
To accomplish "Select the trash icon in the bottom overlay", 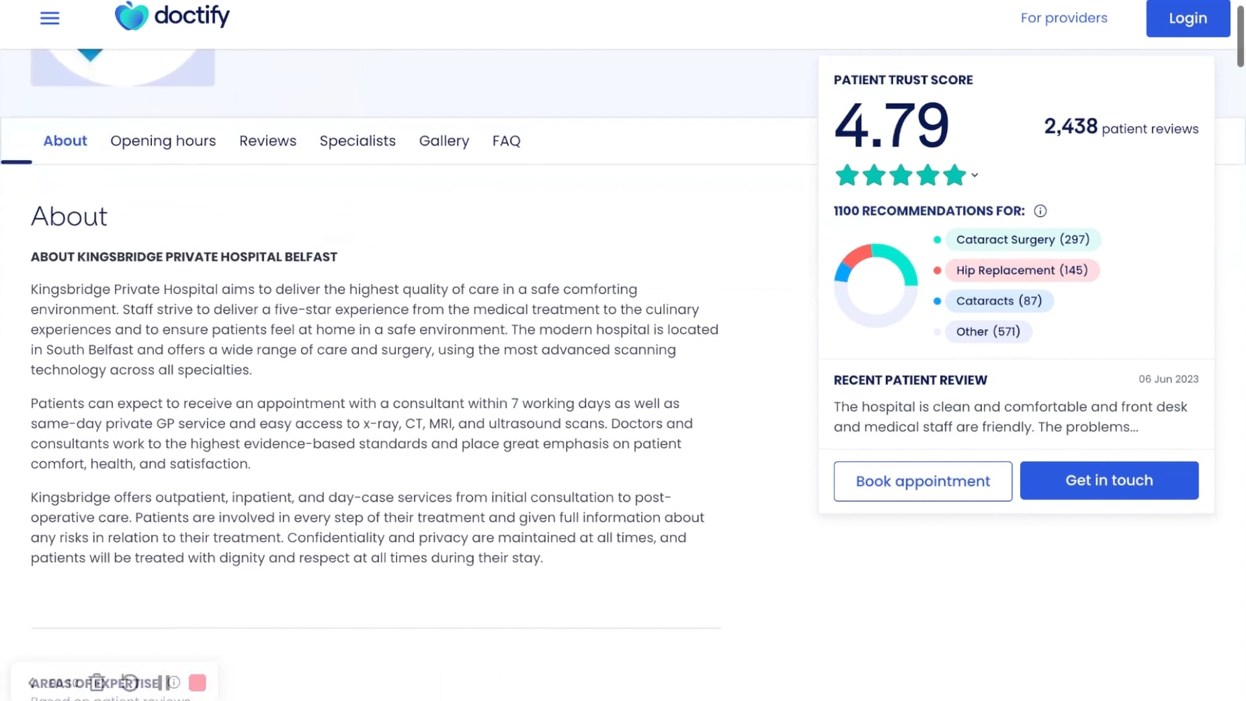I will (96, 682).
